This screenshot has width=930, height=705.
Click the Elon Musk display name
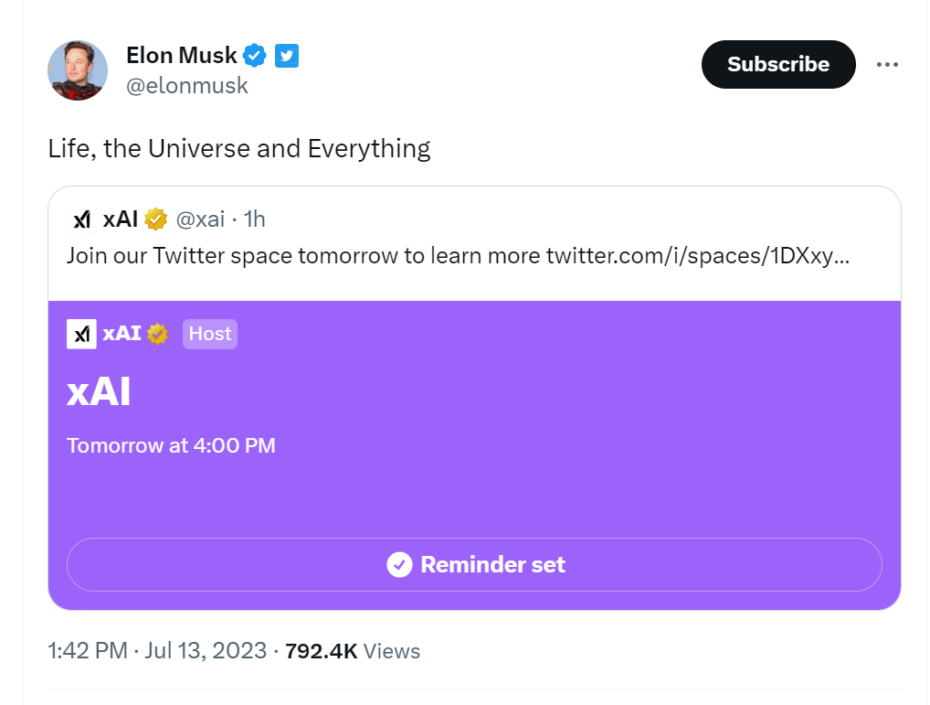click(x=182, y=55)
